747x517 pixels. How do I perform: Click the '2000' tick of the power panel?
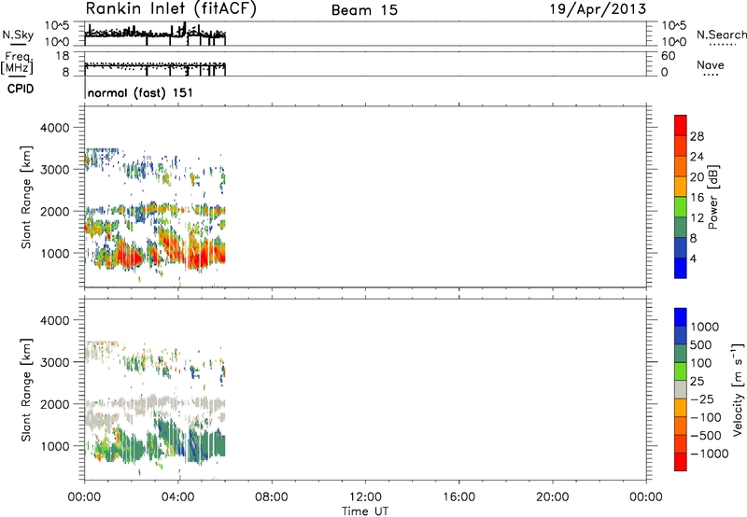[54, 211]
